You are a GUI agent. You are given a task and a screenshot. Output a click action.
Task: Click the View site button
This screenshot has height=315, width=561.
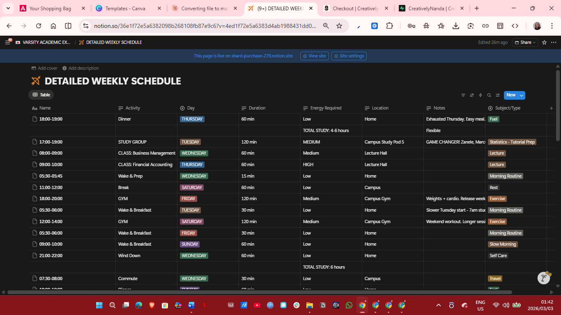click(x=314, y=56)
